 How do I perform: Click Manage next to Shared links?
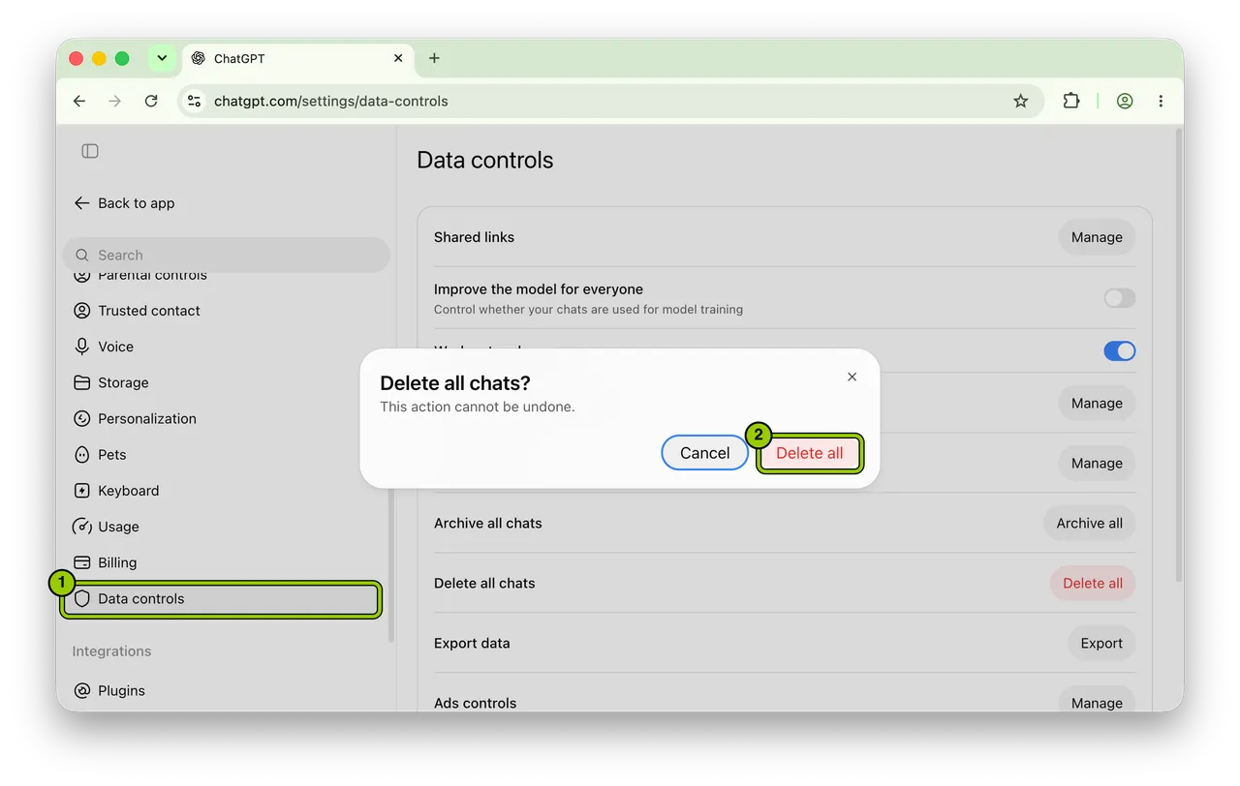pyautogui.click(x=1097, y=237)
